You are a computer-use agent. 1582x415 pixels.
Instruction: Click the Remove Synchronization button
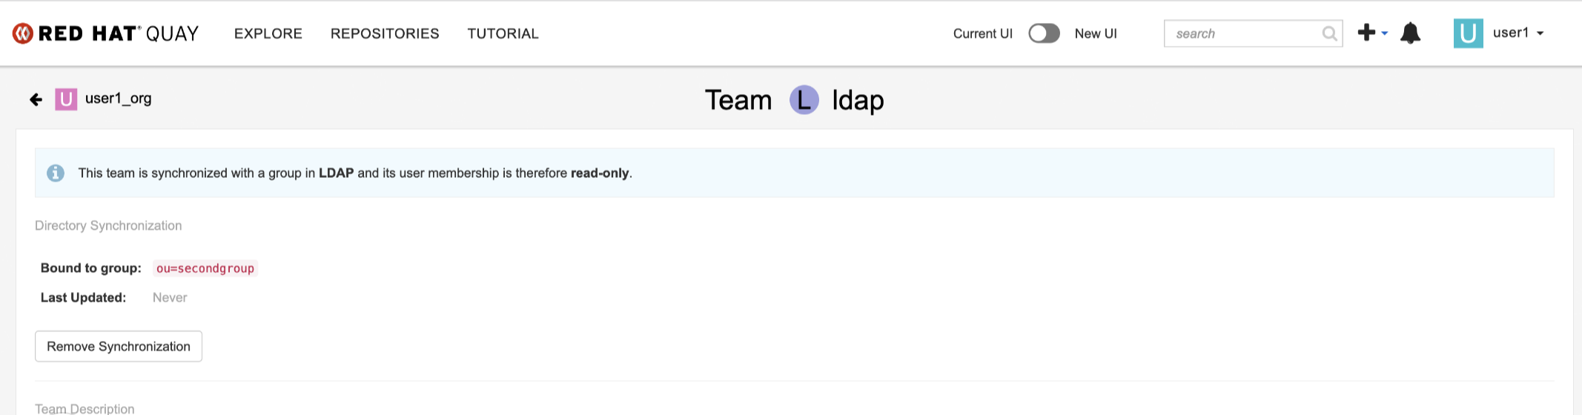tap(119, 346)
